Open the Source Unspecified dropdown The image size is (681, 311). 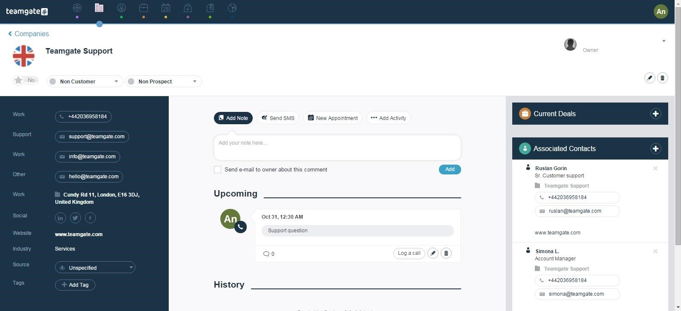[x=95, y=268]
